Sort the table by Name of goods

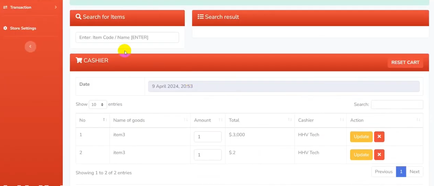150,120
